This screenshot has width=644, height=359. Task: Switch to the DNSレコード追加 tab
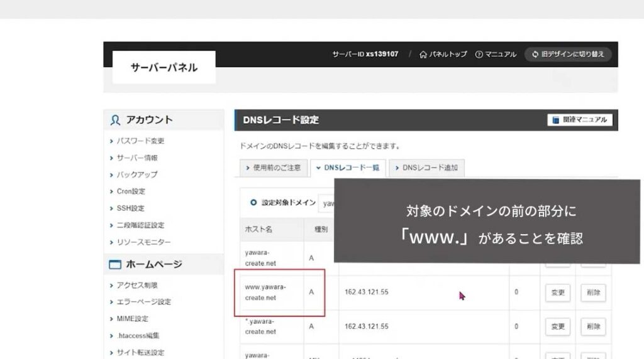pos(427,168)
